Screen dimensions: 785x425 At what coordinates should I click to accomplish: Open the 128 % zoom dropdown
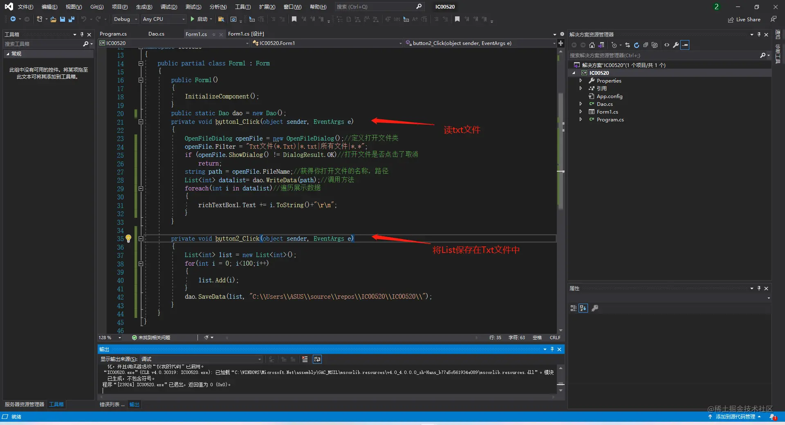pos(110,338)
